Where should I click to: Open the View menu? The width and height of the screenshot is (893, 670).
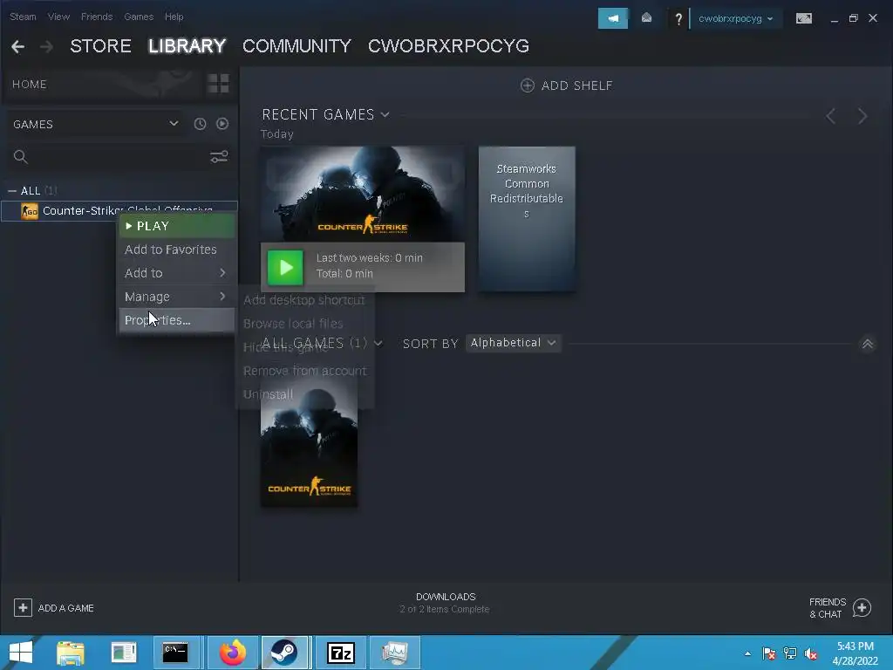(x=58, y=17)
